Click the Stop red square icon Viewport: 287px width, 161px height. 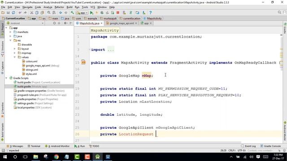(x=118, y=13)
